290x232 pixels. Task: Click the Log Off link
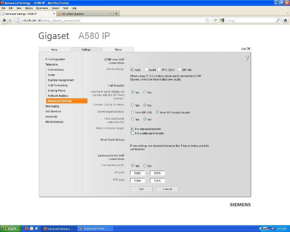[x=245, y=49]
